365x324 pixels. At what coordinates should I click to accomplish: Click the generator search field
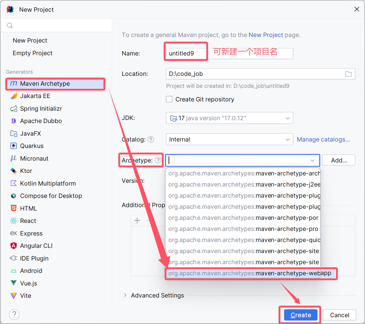pos(56,25)
